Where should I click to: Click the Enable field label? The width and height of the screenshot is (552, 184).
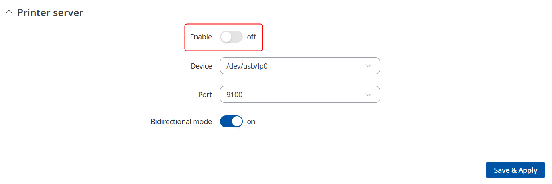[x=201, y=37]
